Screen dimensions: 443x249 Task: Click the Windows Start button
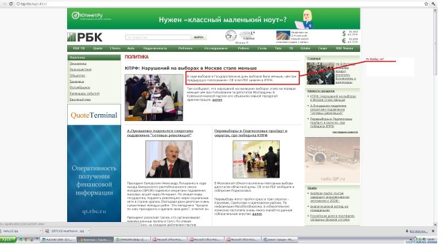8,240
